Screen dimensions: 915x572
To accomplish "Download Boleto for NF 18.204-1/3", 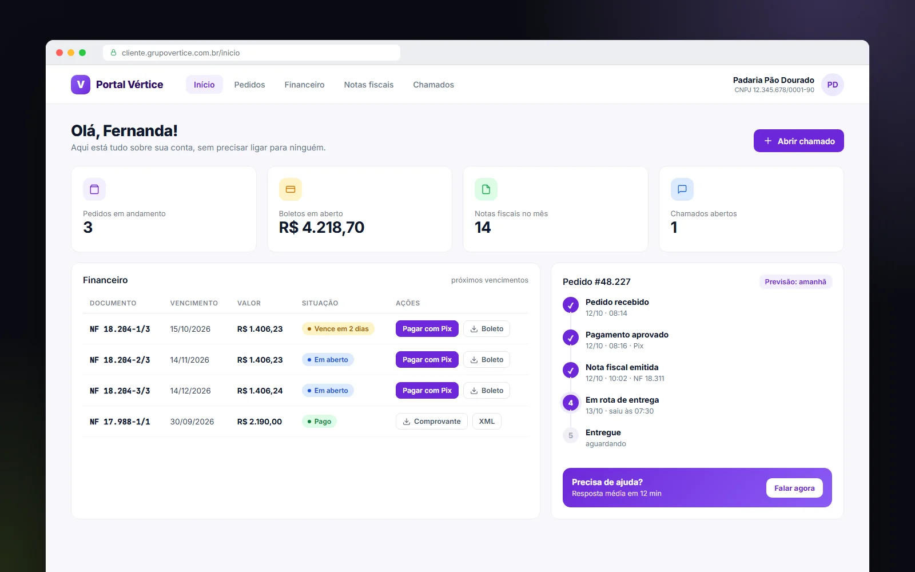I will pos(487,329).
